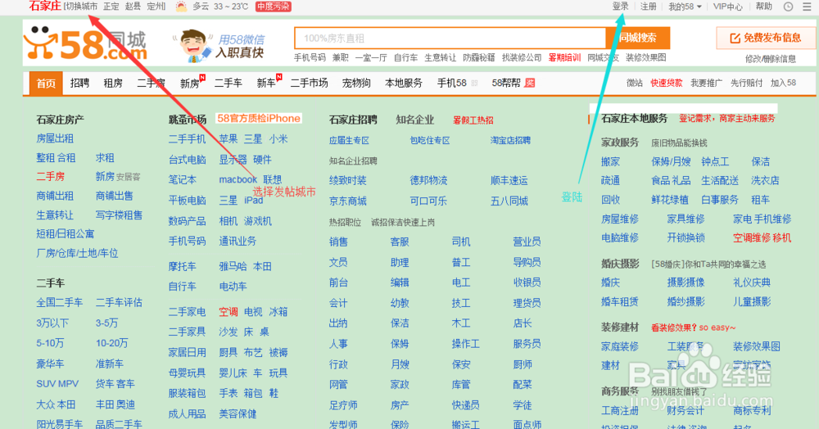Click the 微站 link
819x429 pixels.
coord(635,83)
